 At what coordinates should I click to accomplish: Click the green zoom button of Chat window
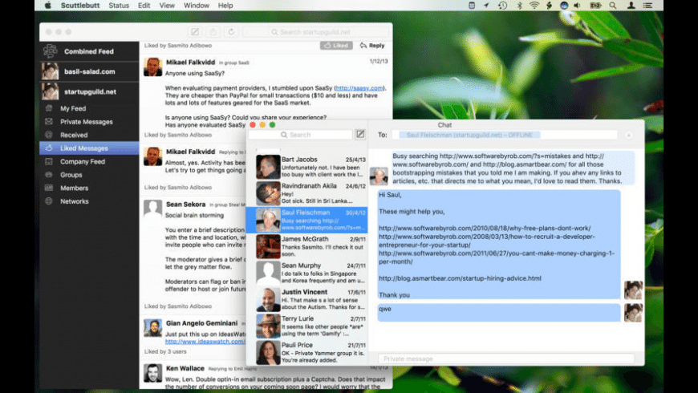point(272,125)
